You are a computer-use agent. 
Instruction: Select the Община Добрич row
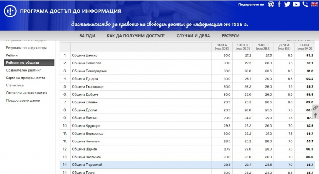coord(188,94)
